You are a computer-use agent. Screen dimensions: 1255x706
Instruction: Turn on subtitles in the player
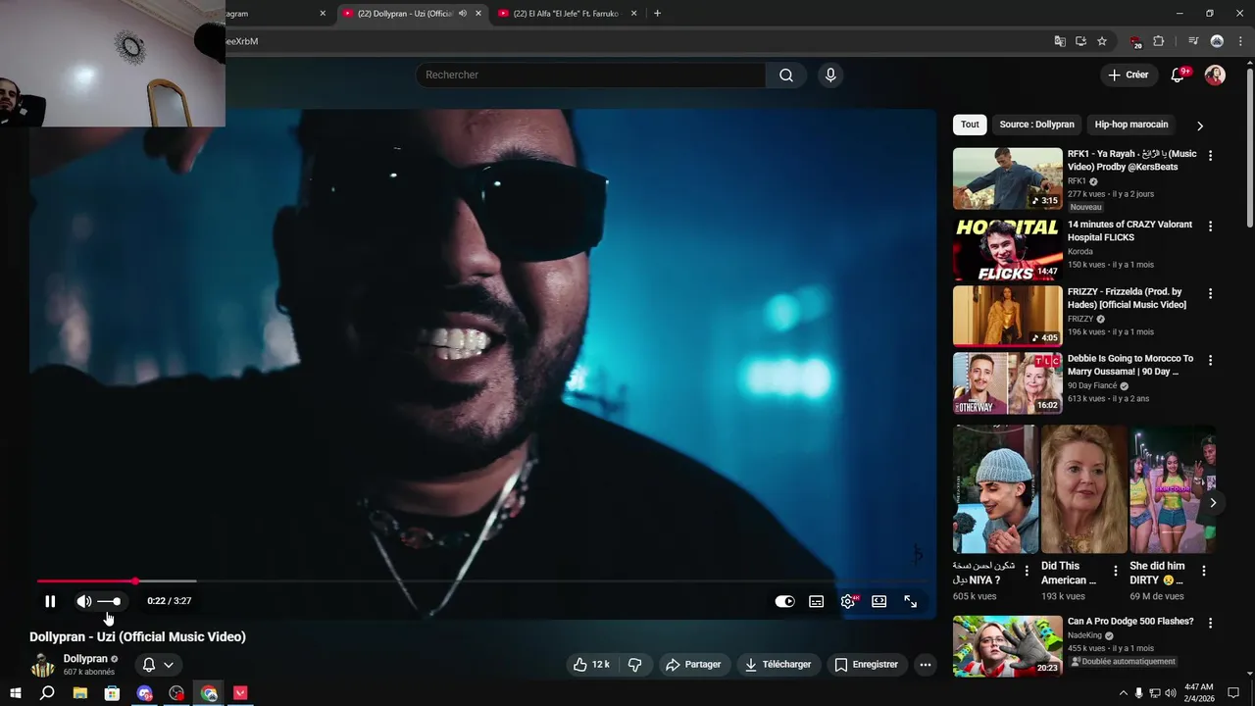point(816,601)
